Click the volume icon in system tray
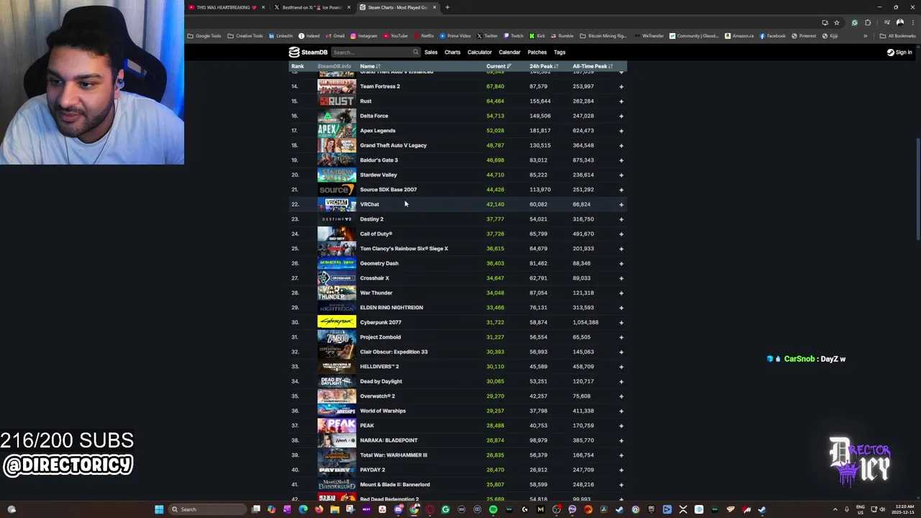This screenshot has height=518, width=921. pos(884,509)
